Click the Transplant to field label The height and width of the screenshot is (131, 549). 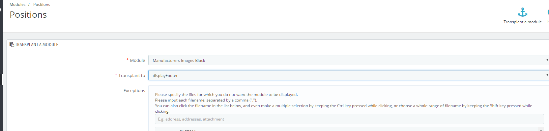pos(131,75)
